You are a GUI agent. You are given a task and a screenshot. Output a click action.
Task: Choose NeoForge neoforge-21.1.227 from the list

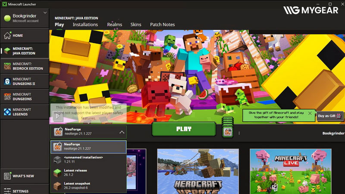point(88,147)
